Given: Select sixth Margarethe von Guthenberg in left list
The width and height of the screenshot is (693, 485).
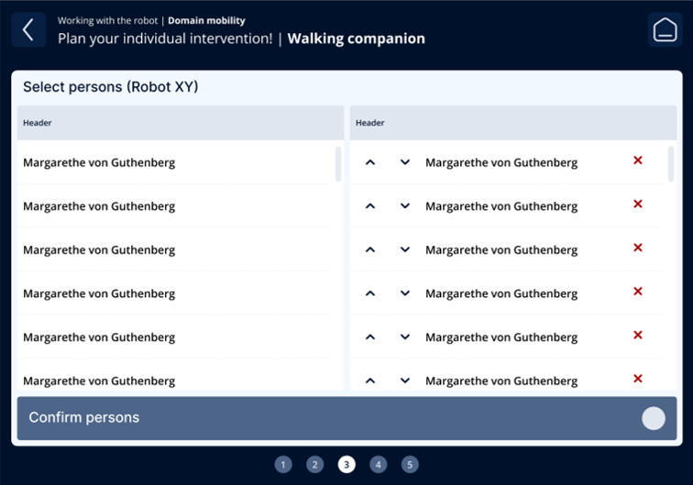Looking at the screenshot, I should (173, 375).
